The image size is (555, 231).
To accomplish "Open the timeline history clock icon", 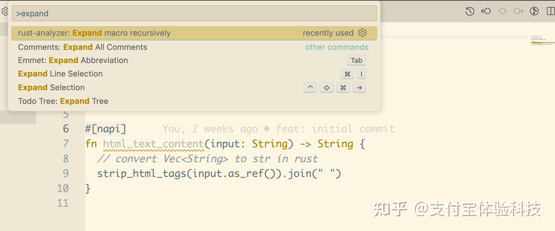I will (x=470, y=11).
